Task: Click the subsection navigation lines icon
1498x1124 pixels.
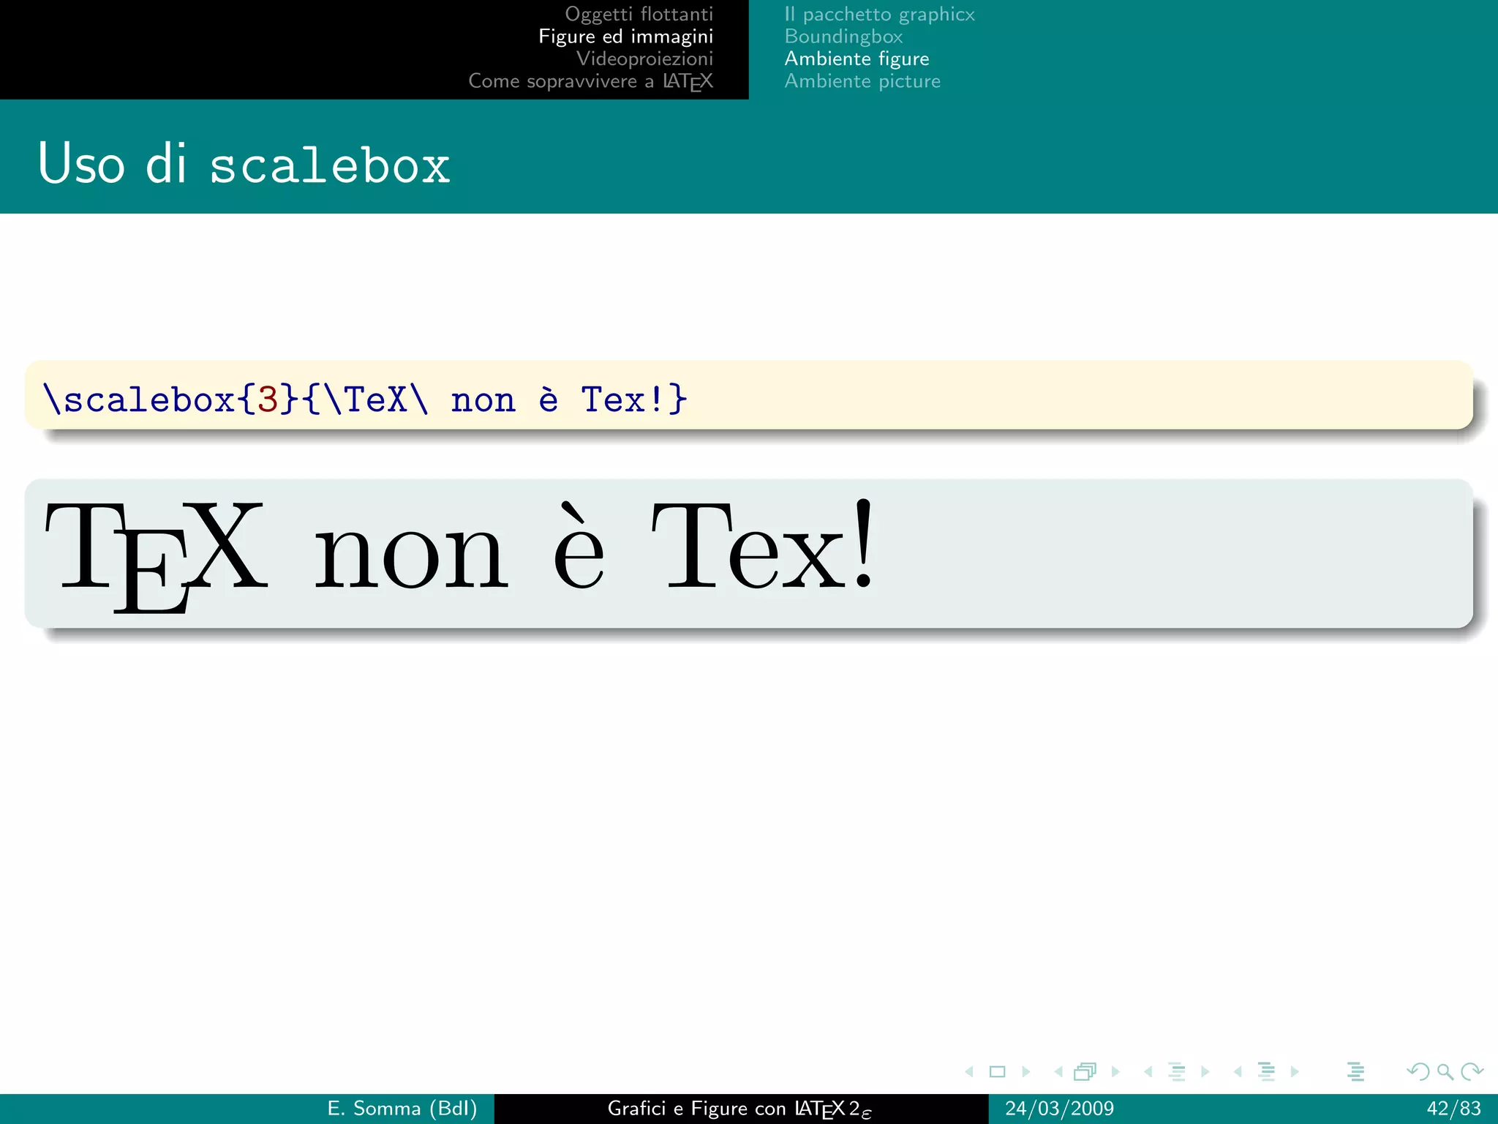Action: click(x=1177, y=1072)
